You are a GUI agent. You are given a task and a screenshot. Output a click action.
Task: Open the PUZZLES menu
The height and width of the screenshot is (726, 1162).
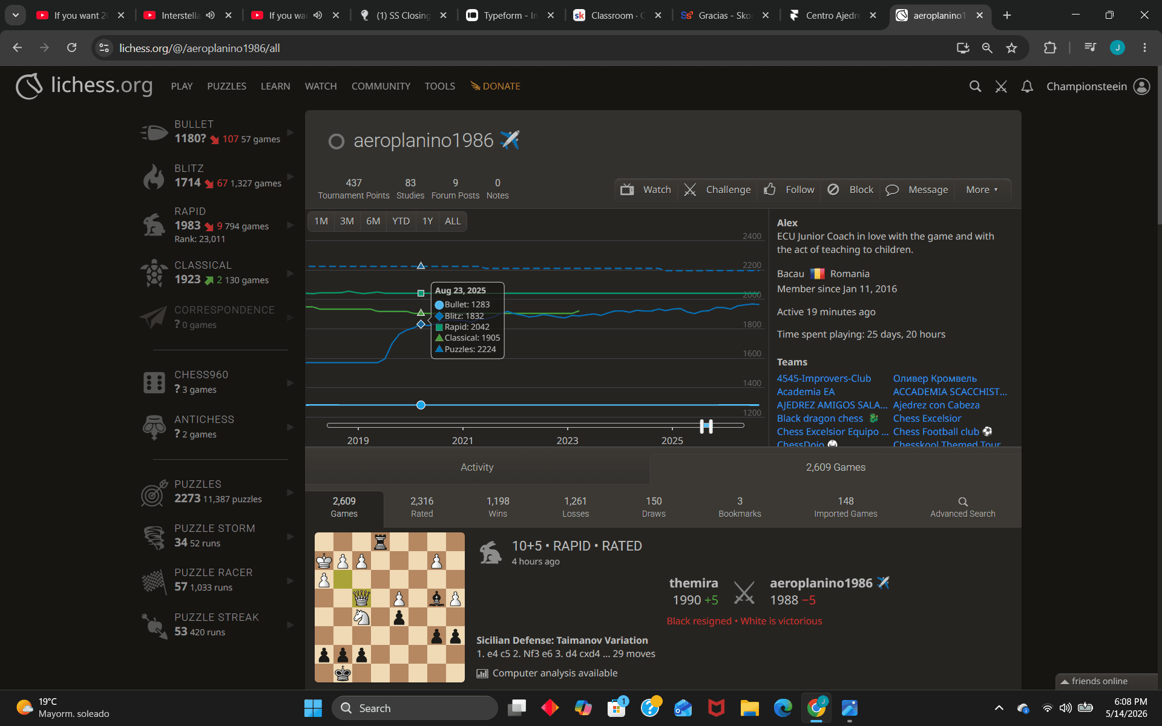[226, 86]
